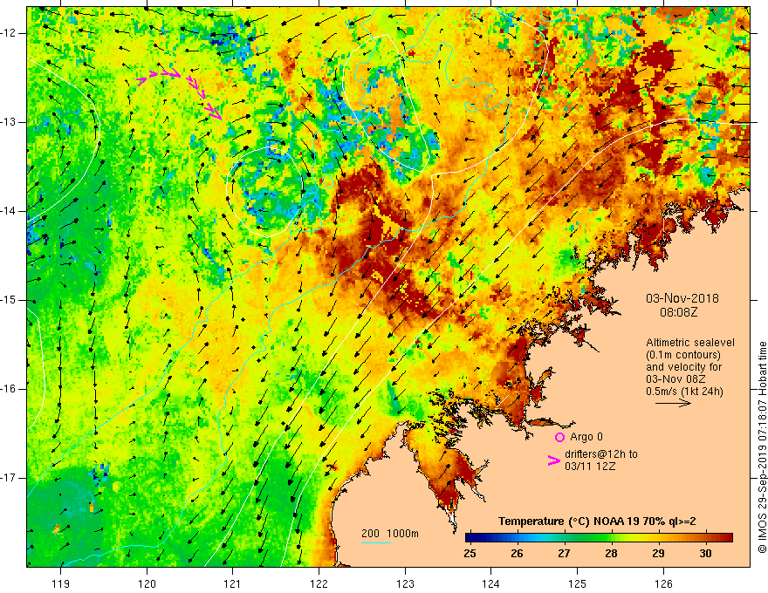Click the 03-Nov-2018 date label

(x=682, y=298)
